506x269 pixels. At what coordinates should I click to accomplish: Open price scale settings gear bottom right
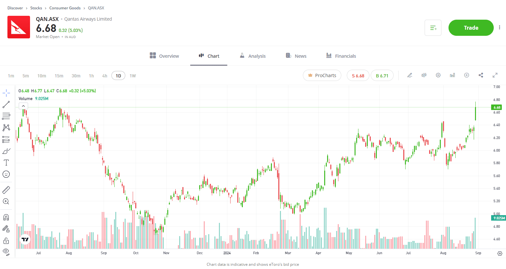pyautogui.click(x=500, y=254)
